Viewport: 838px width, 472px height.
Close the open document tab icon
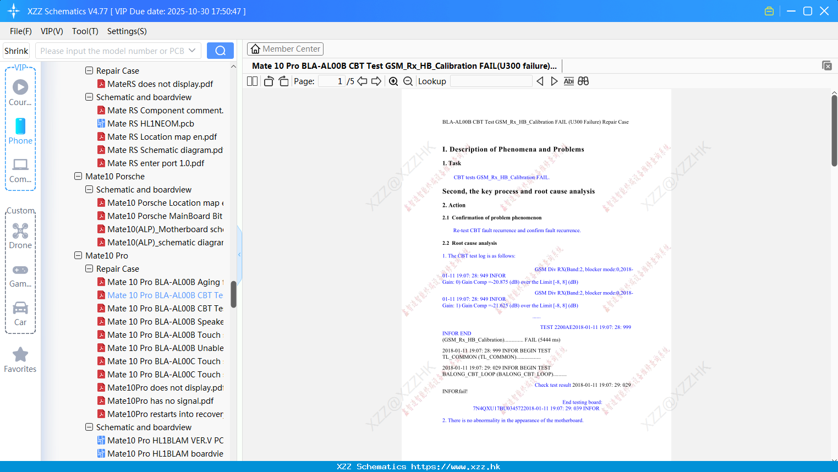pos(827,65)
